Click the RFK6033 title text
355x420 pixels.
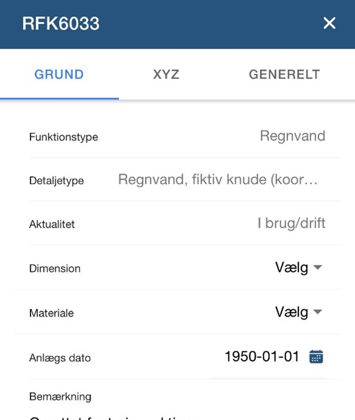coord(61,23)
